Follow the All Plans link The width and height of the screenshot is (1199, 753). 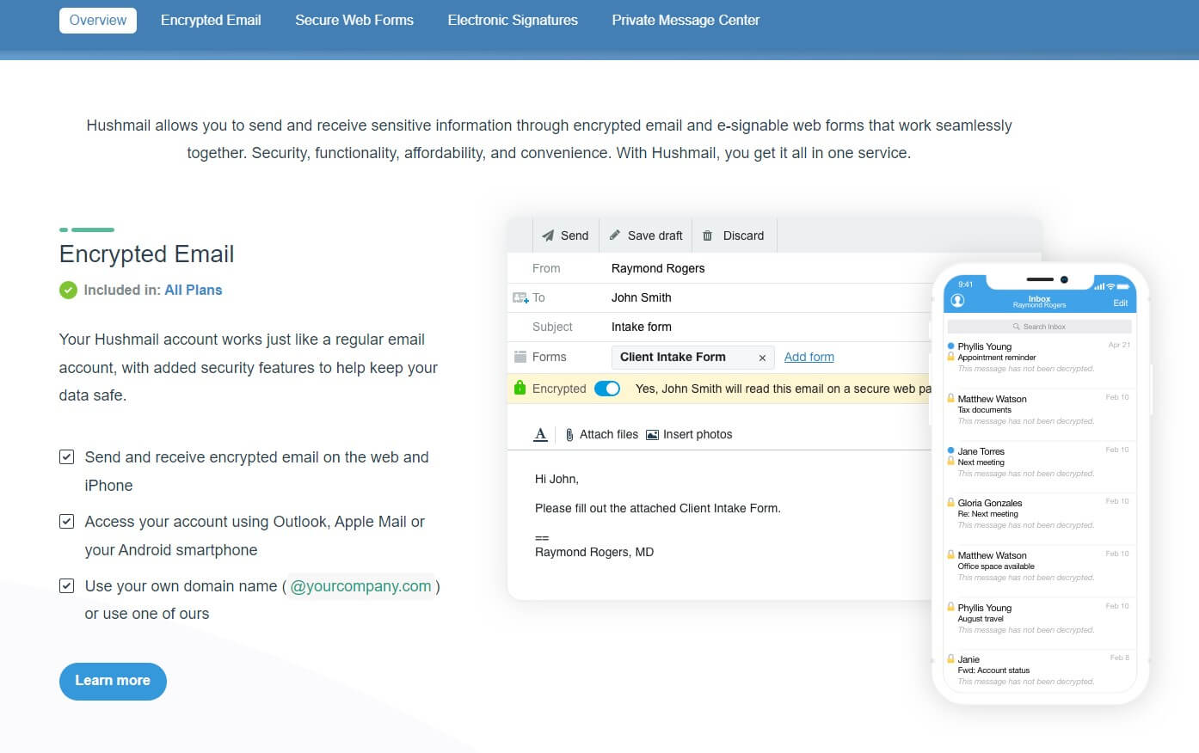[194, 291]
